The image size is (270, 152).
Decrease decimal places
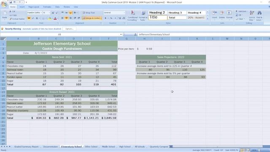124,18
